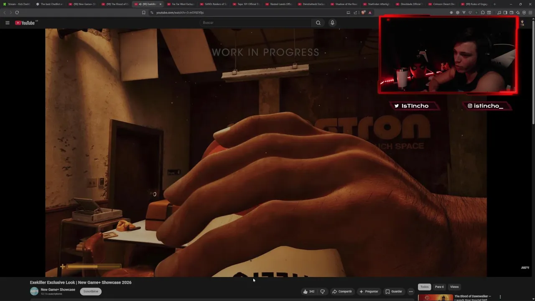The width and height of the screenshot is (535, 301).
Task: Switch to SAND: Raiders tab
Action: (214, 4)
